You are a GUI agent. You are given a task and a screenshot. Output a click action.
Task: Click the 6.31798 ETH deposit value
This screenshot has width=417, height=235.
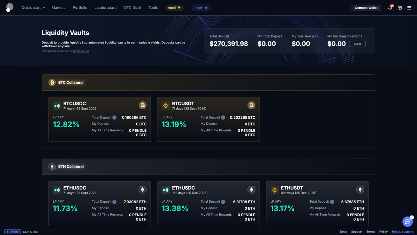pos(244,202)
